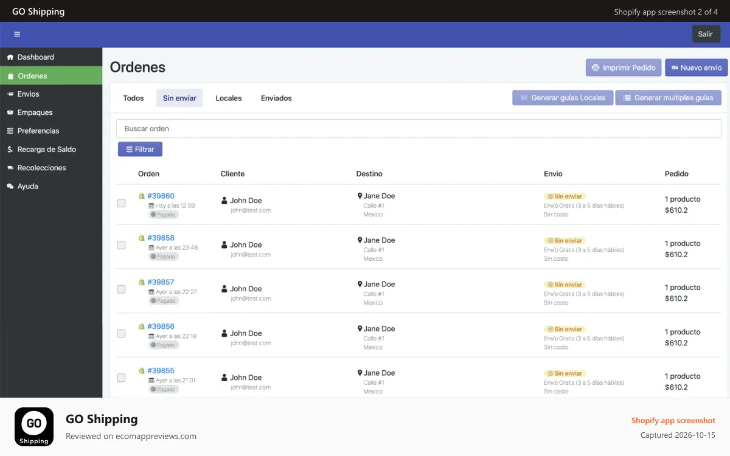The height and width of the screenshot is (456, 730).
Task: Open order link #39857
Action: click(161, 282)
